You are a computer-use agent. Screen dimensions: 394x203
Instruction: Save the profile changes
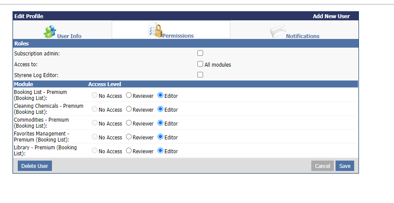tap(345, 166)
